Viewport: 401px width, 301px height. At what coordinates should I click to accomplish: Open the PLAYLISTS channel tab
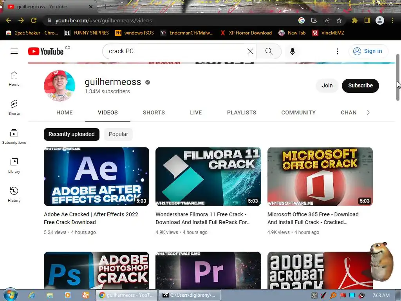tap(241, 112)
